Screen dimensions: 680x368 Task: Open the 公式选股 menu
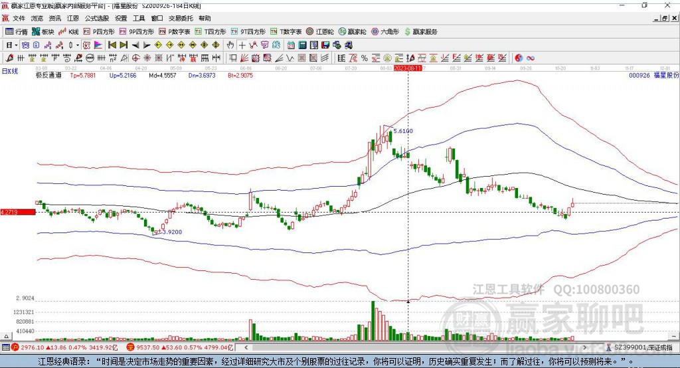[97, 18]
